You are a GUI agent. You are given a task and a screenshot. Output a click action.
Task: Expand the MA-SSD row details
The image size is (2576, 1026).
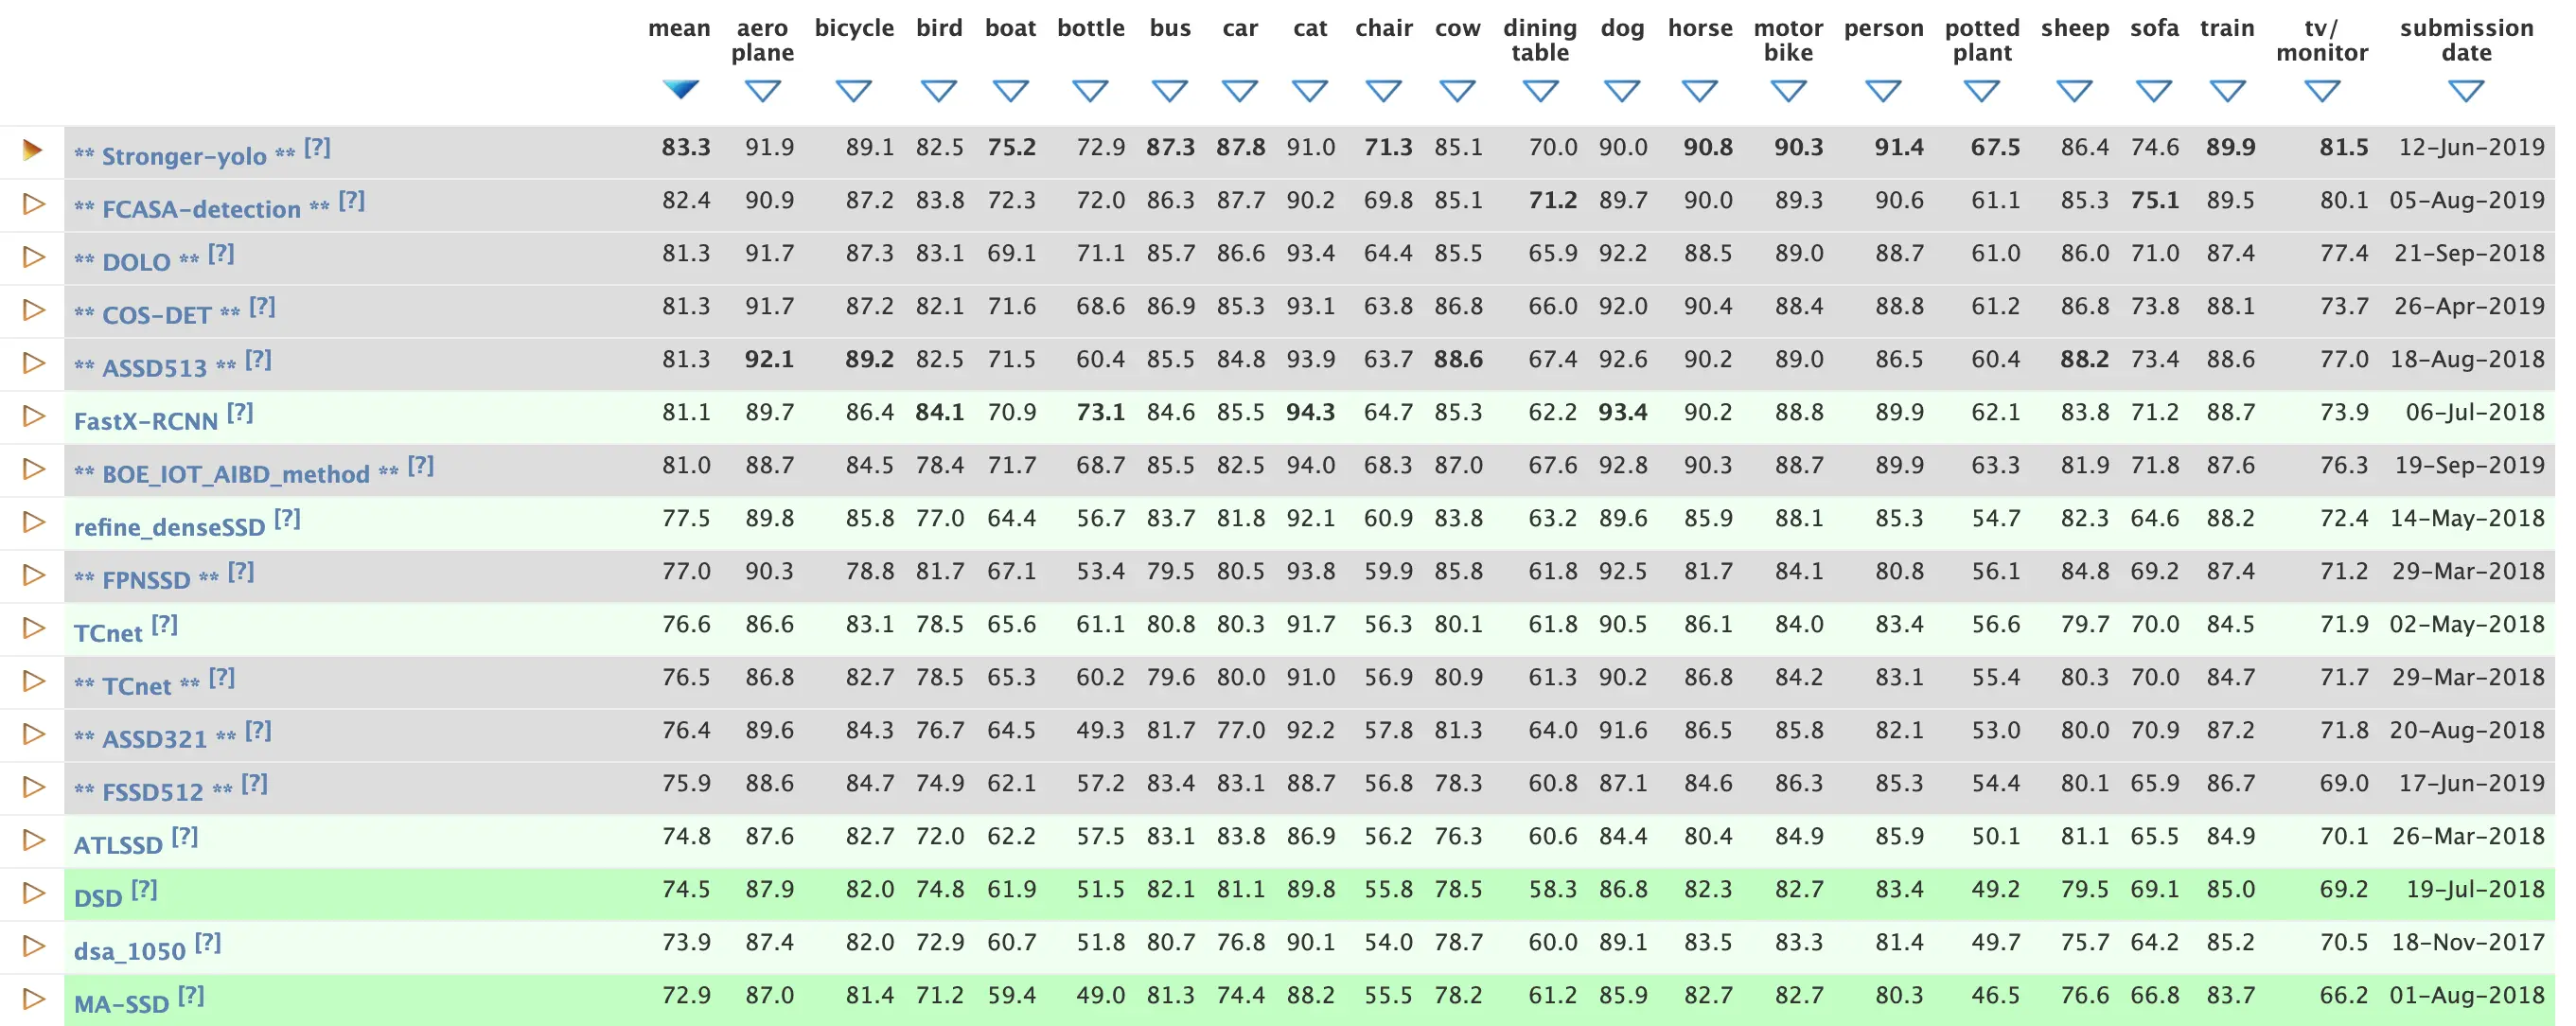[33, 999]
